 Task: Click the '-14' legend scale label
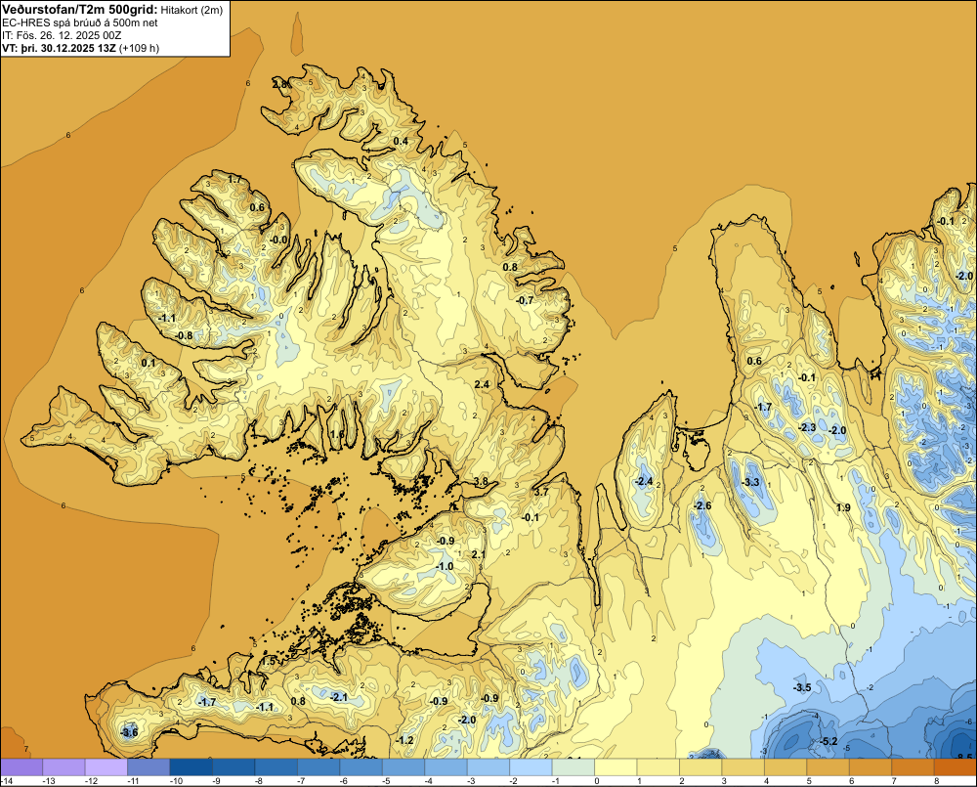tap(7, 781)
